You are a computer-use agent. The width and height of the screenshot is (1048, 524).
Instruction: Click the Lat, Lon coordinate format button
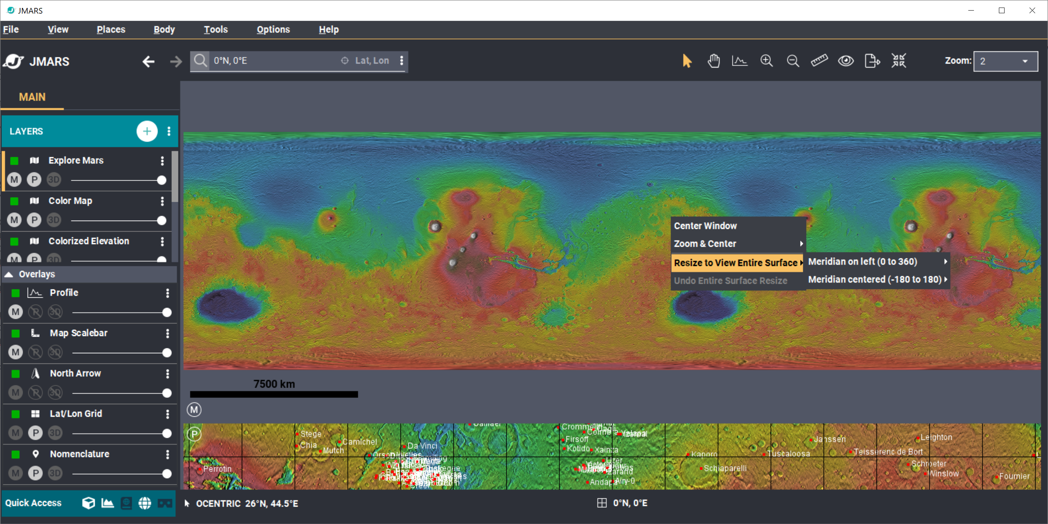(x=366, y=60)
